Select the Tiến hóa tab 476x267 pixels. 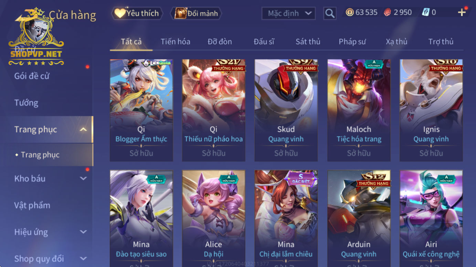tap(175, 42)
